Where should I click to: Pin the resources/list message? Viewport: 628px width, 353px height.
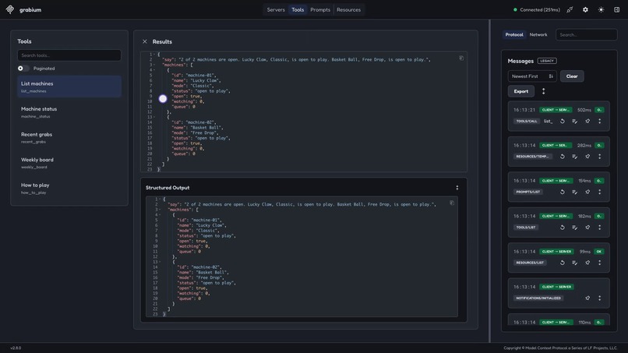tap(587, 263)
